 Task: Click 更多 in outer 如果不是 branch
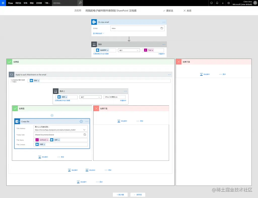222,74
